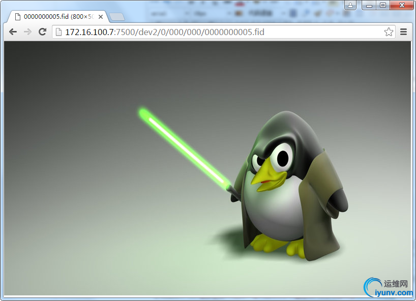The width and height of the screenshot is (416, 301).
Task: Maximize the Chrome window
Action: [x=383, y=5]
